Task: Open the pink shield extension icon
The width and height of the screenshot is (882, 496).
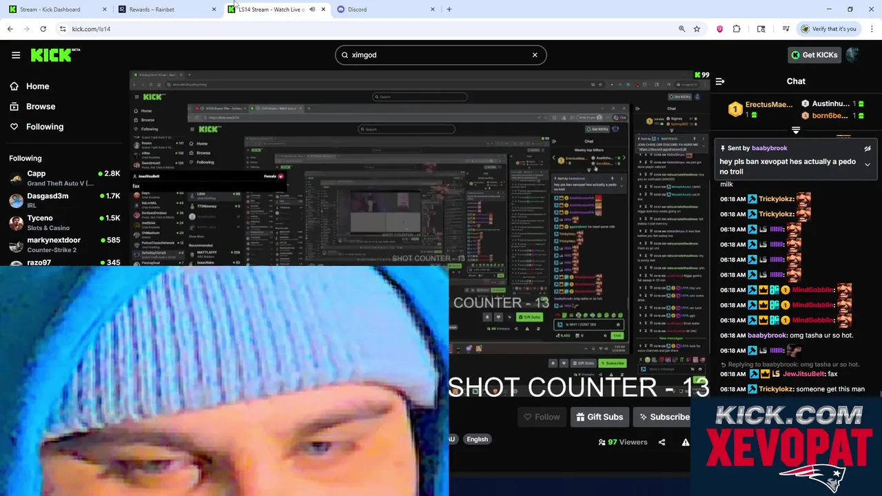Action: point(719,29)
